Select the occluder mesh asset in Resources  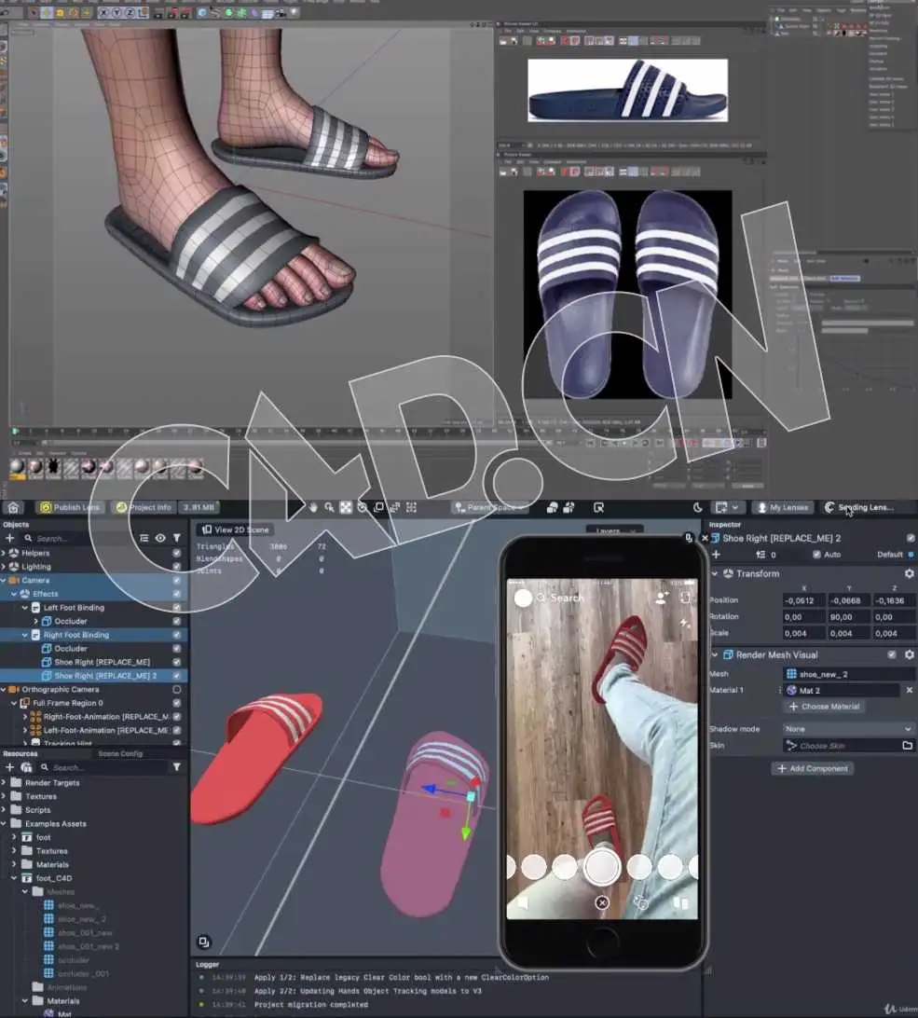tap(66, 959)
